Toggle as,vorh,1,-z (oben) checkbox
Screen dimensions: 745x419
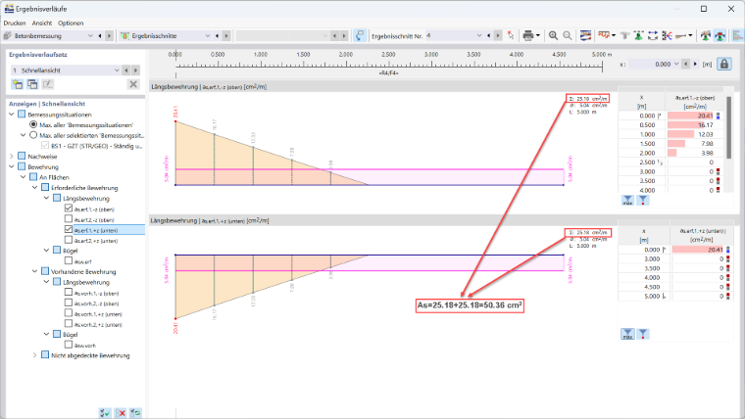69,293
